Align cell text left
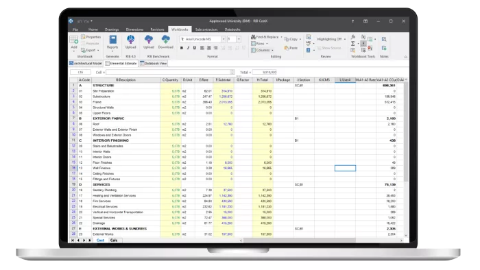This screenshot has height=270, width=480. click(202, 48)
